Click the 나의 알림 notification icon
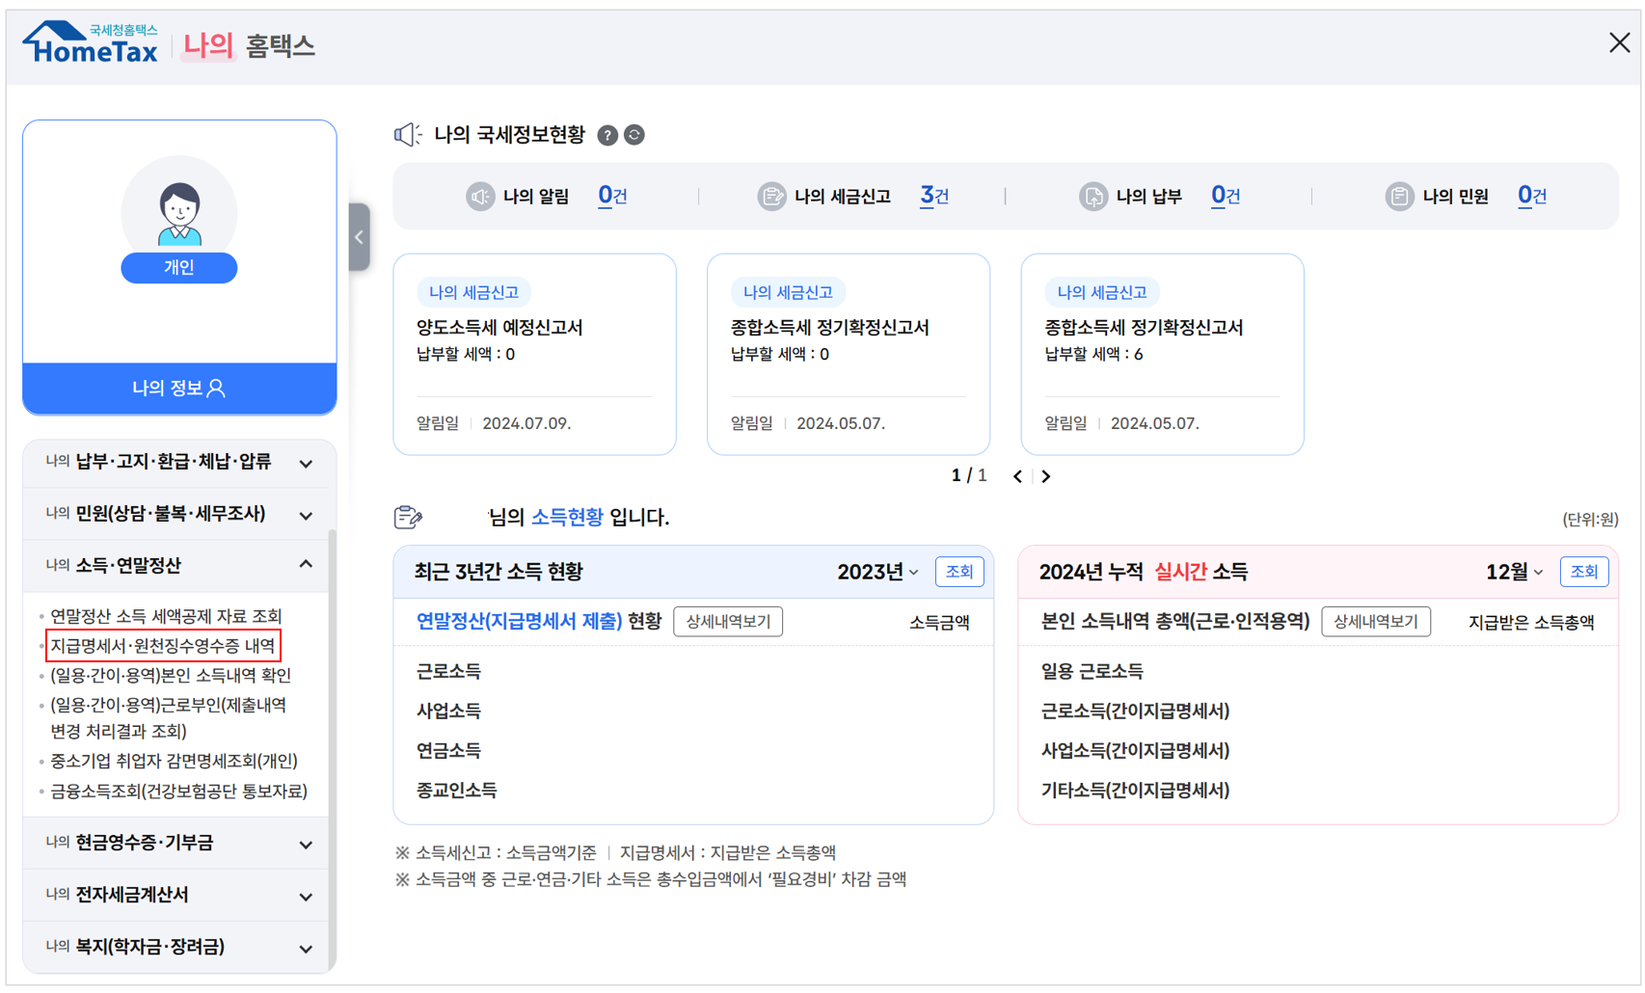 (x=481, y=196)
